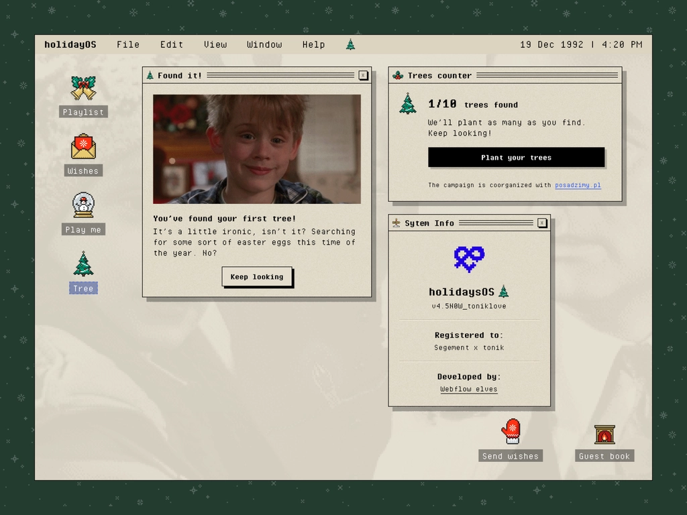687x515 pixels.
Task: Click the Guest book label
Action: point(604,456)
